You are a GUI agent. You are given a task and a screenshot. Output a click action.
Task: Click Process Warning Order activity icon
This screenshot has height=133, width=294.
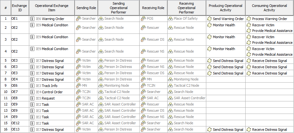coord(249,19)
